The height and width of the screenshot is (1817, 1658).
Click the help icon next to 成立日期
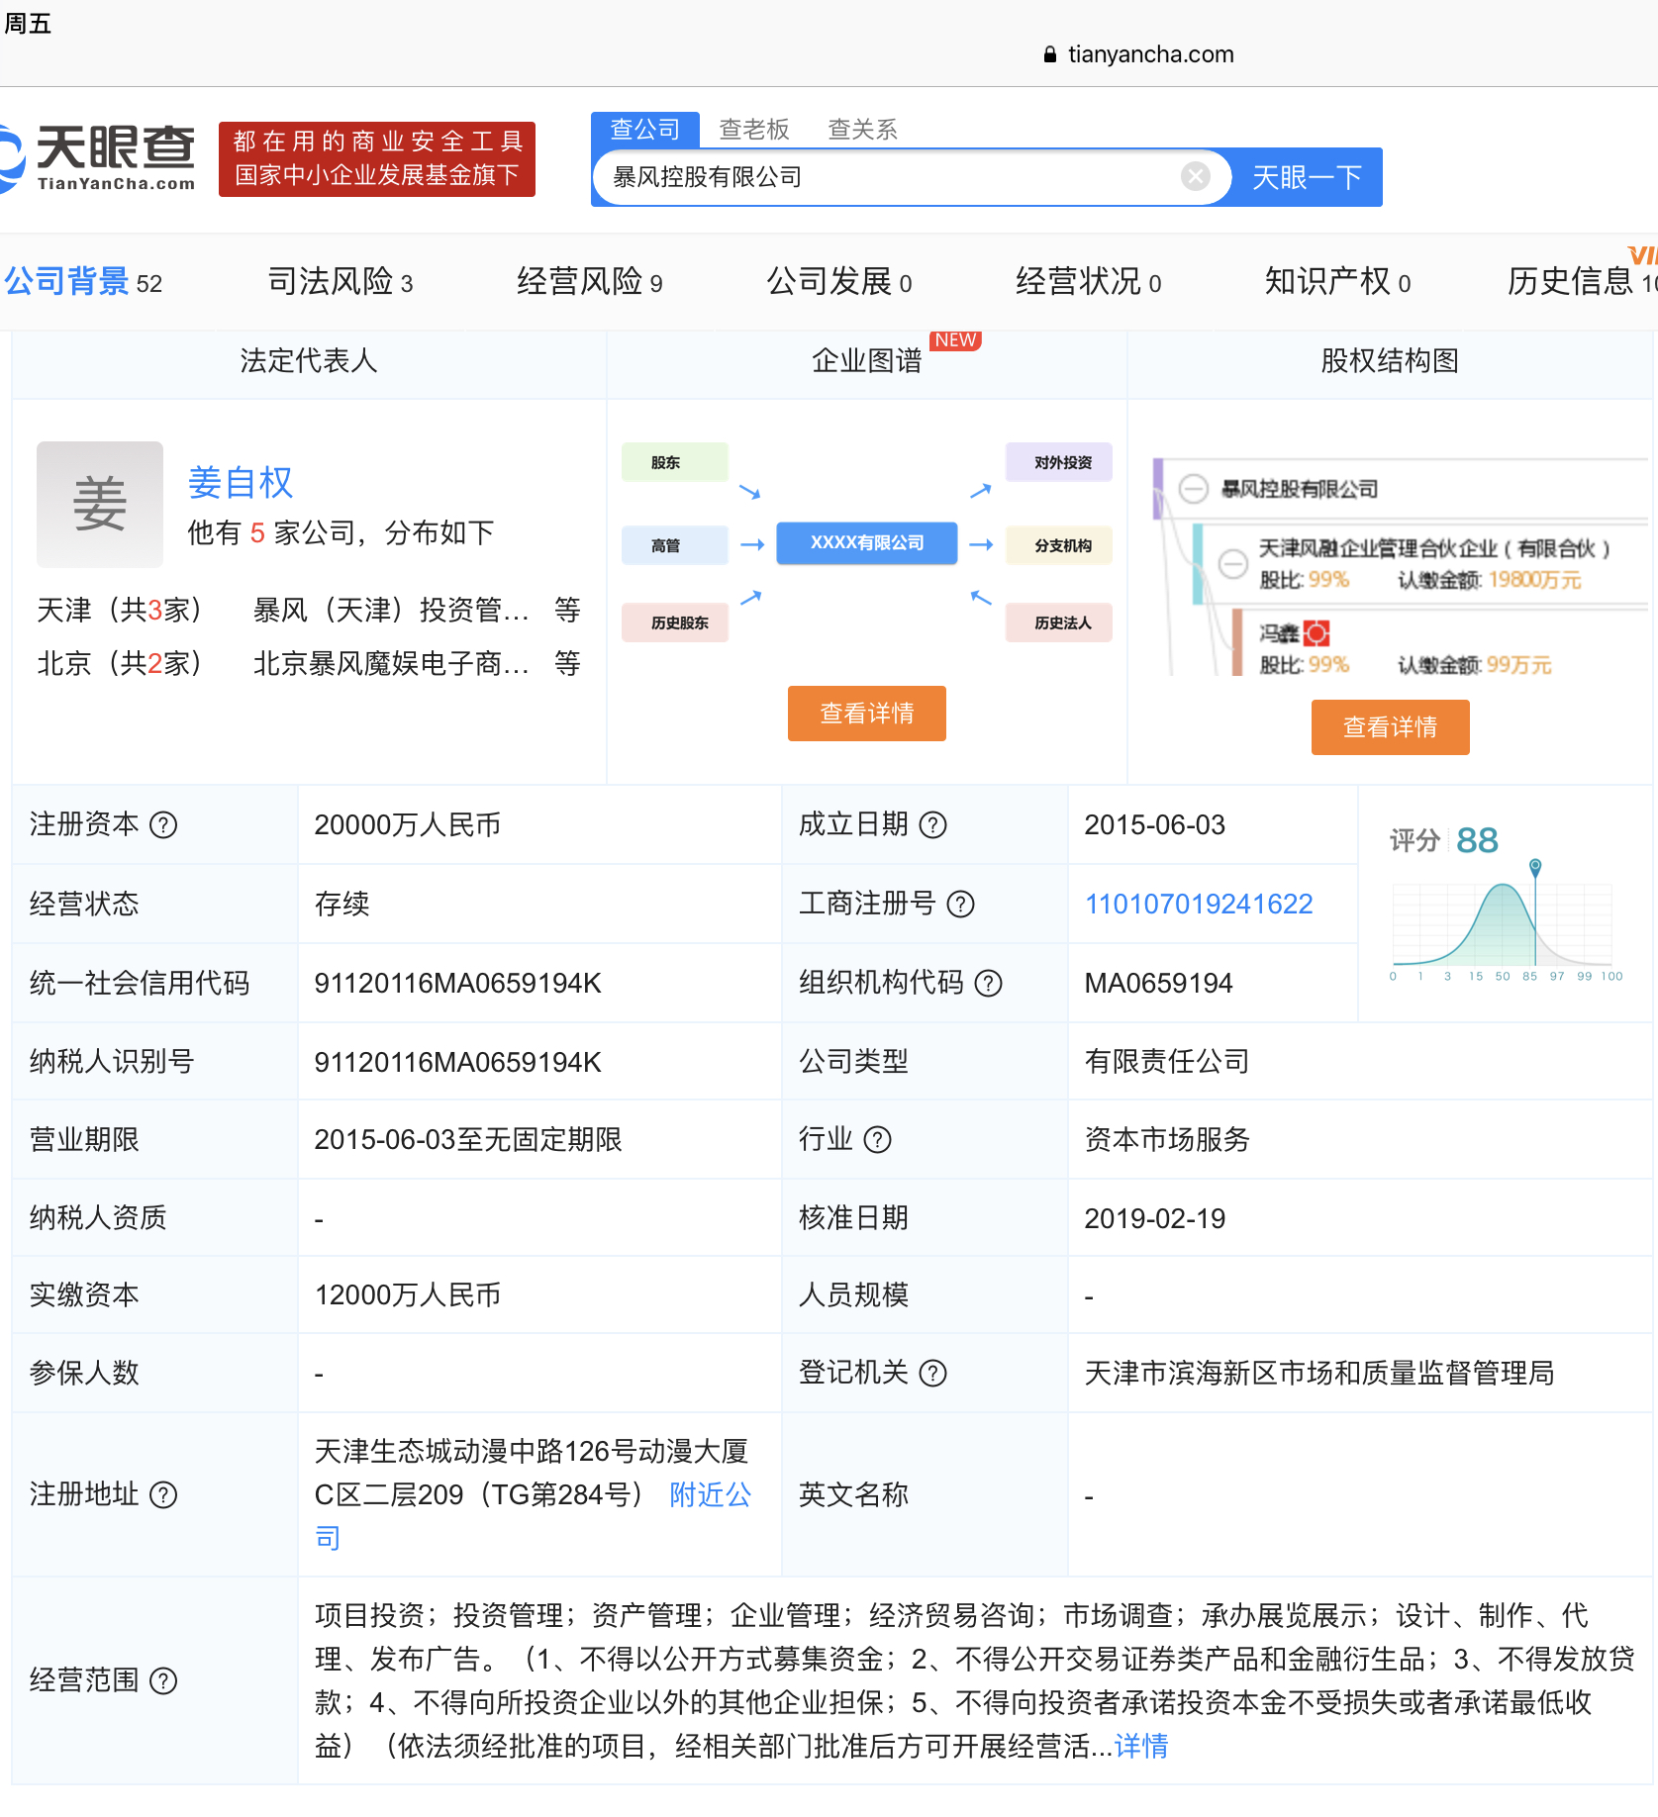[x=933, y=824]
